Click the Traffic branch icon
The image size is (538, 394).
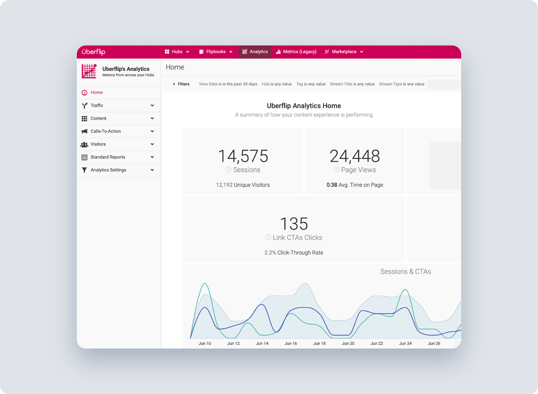(x=84, y=105)
